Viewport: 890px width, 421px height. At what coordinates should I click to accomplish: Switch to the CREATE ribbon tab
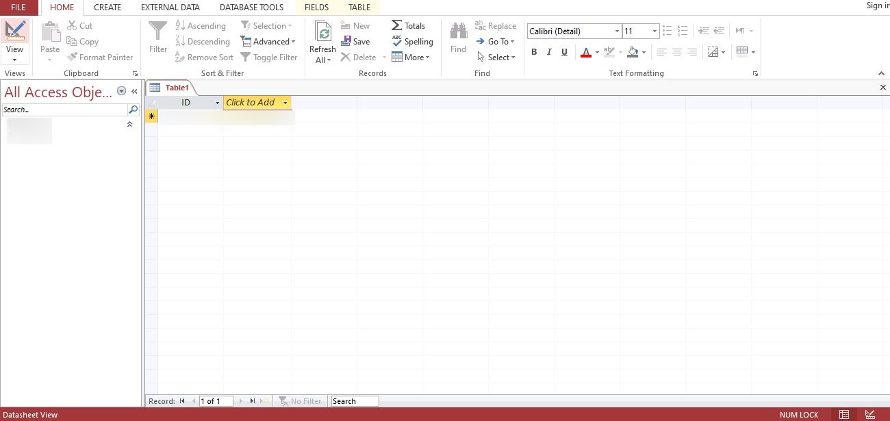[x=107, y=8]
